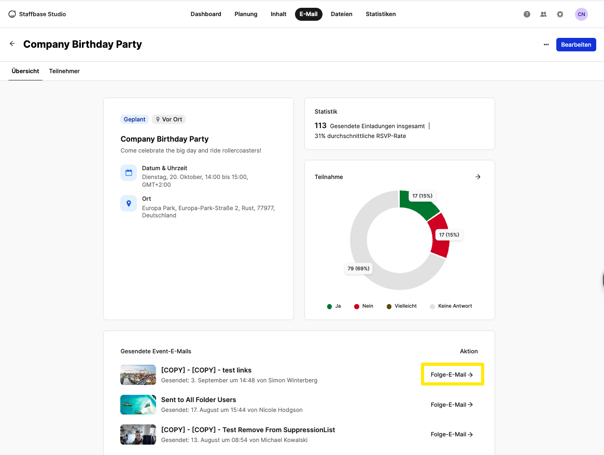
Task: Open the users icon in header
Action: coord(543,14)
